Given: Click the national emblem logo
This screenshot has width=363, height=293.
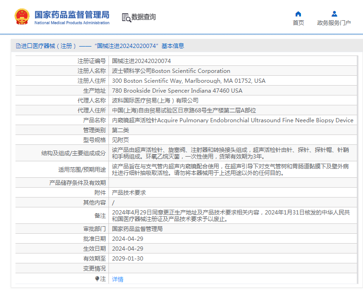Looking at the screenshot, I should point(22,16).
